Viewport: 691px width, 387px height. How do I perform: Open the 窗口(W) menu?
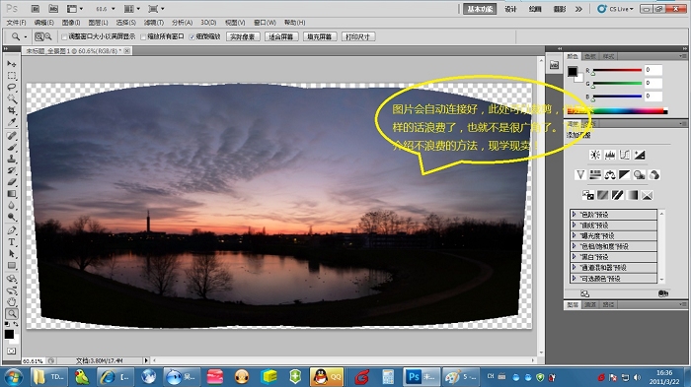coord(265,23)
